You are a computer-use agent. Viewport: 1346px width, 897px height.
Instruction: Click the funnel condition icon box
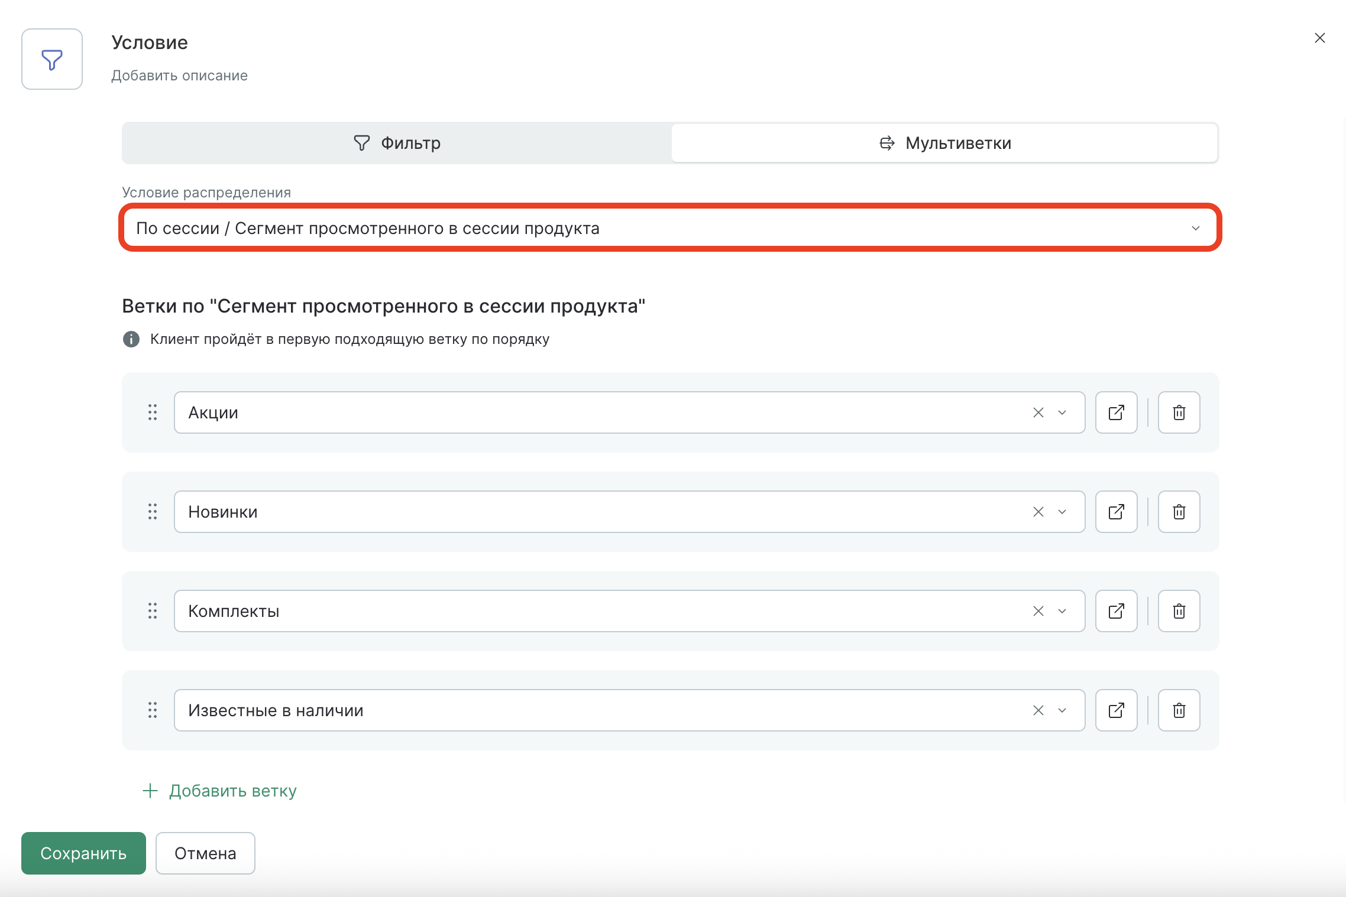click(52, 59)
